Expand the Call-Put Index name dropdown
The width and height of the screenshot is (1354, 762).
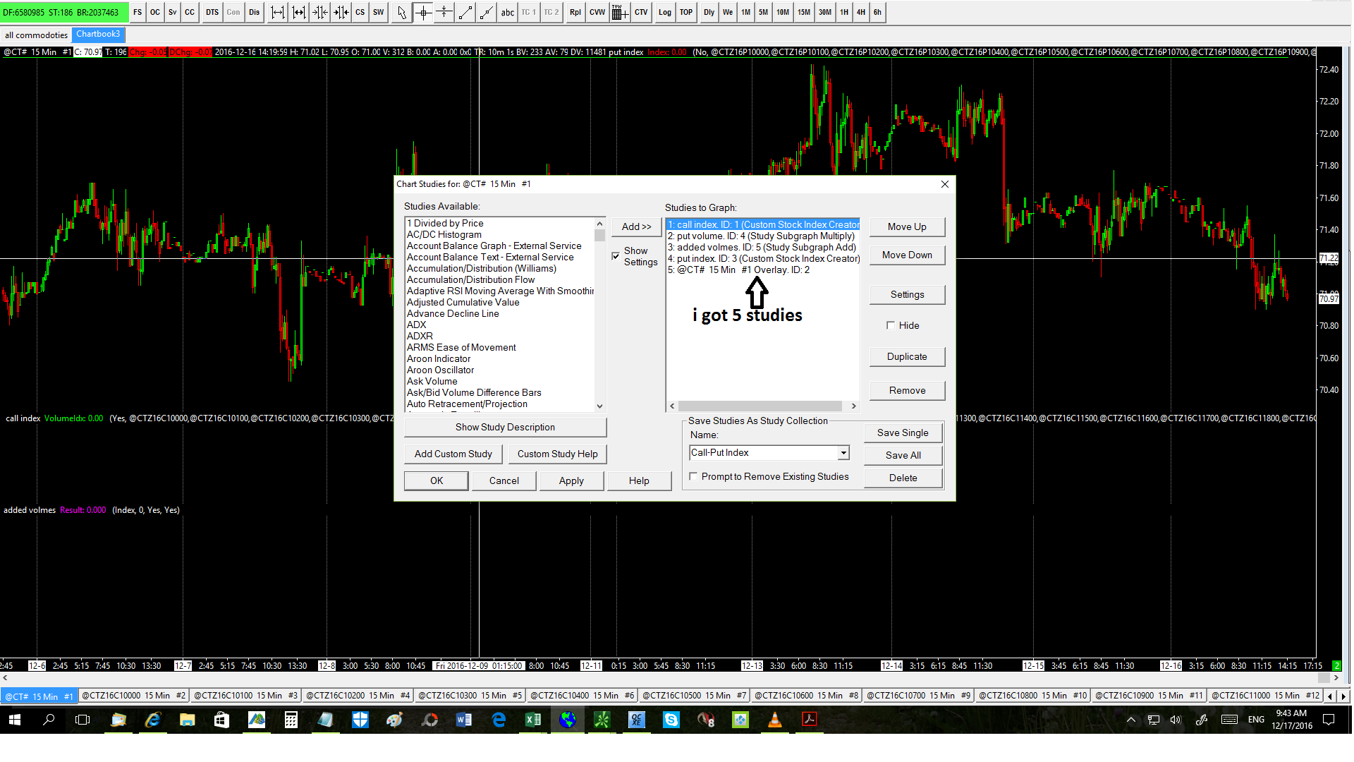click(843, 453)
